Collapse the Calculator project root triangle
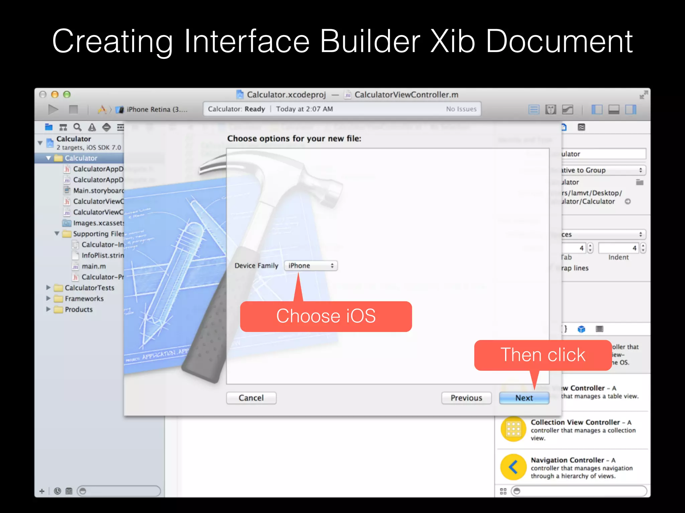685x513 pixels. pyautogui.click(x=40, y=143)
